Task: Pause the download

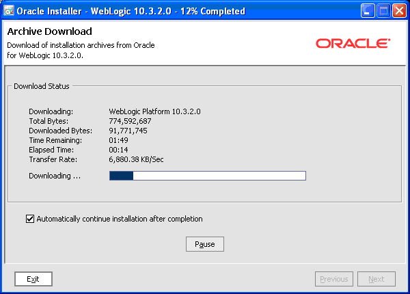Action: pyautogui.click(x=205, y=244)
